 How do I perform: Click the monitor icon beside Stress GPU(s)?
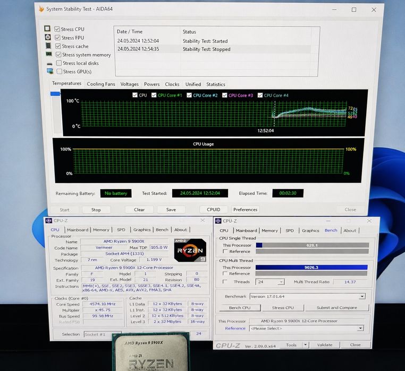point(50,71)
